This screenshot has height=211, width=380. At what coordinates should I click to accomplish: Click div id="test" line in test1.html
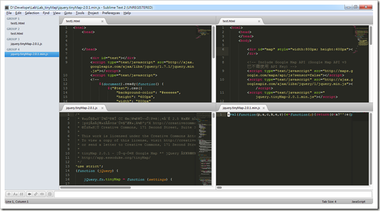coord(113,58)
